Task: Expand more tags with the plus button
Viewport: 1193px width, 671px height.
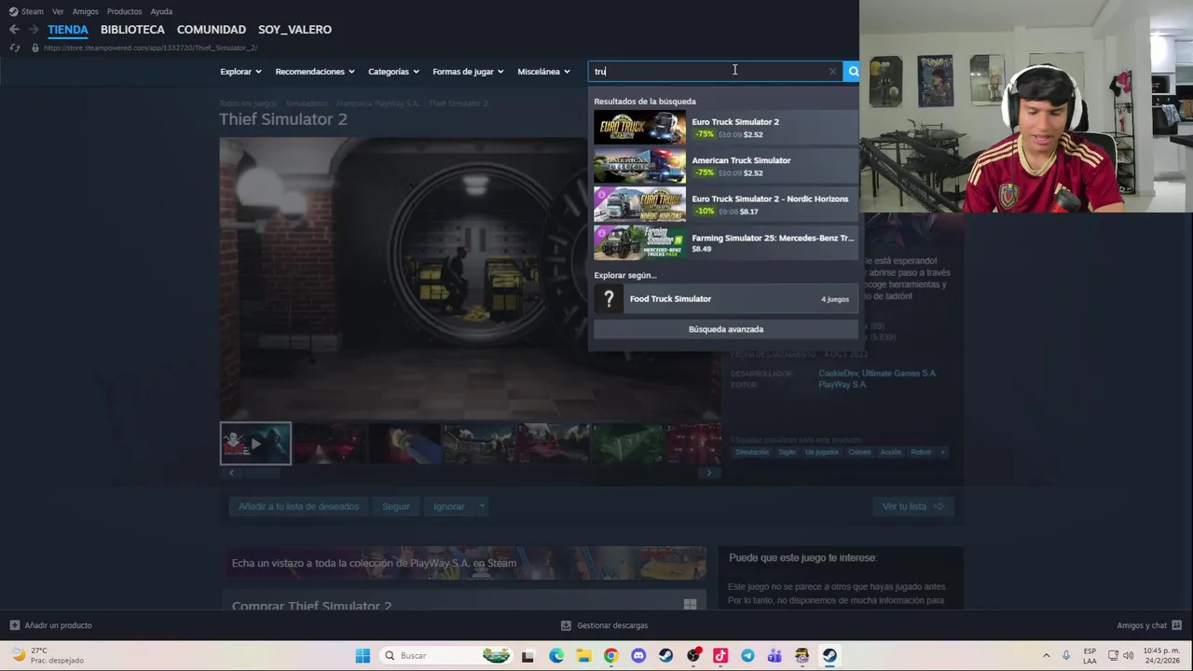Action: click(x=942, y=452)
